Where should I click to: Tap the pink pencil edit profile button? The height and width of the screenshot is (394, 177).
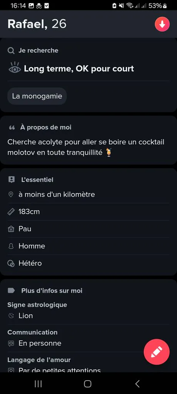pyautogui.click(x=157, y=352)
